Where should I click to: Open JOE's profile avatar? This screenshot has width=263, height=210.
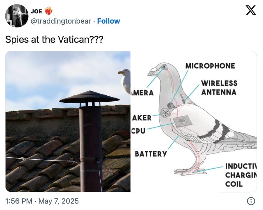17,15
